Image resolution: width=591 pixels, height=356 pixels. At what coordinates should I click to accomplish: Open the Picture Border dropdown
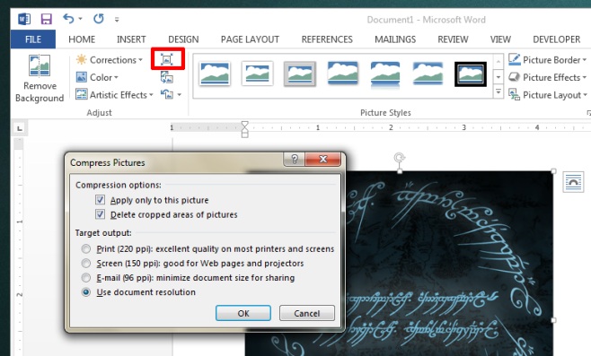[x=547, y=60]
